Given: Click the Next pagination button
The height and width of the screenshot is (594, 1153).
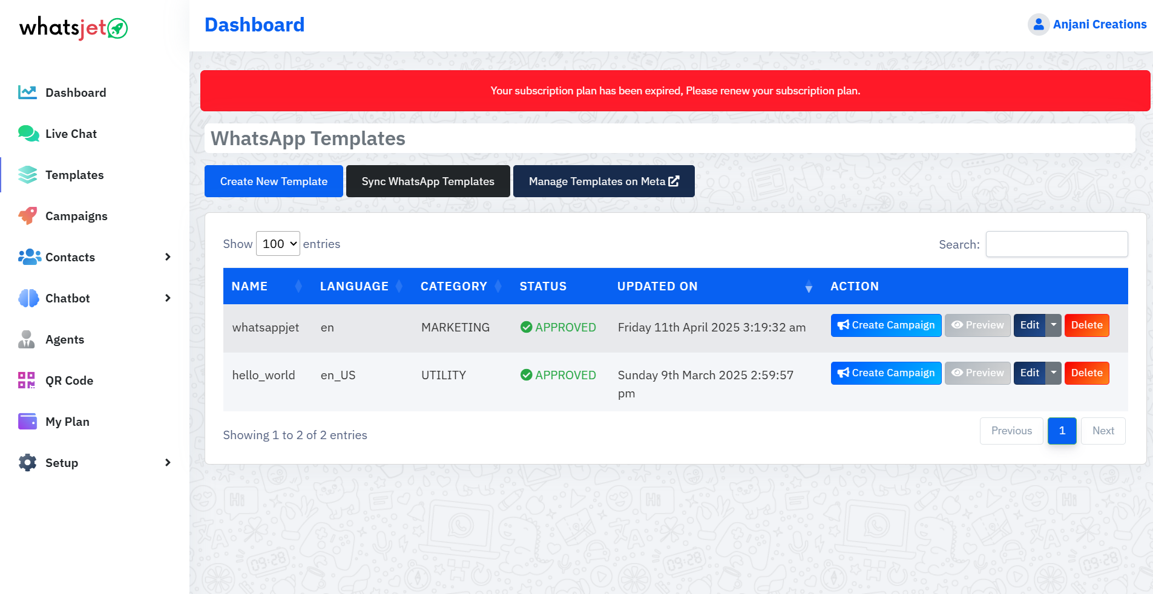Looking at the screenshot, I should click(x=1103, y=431).
